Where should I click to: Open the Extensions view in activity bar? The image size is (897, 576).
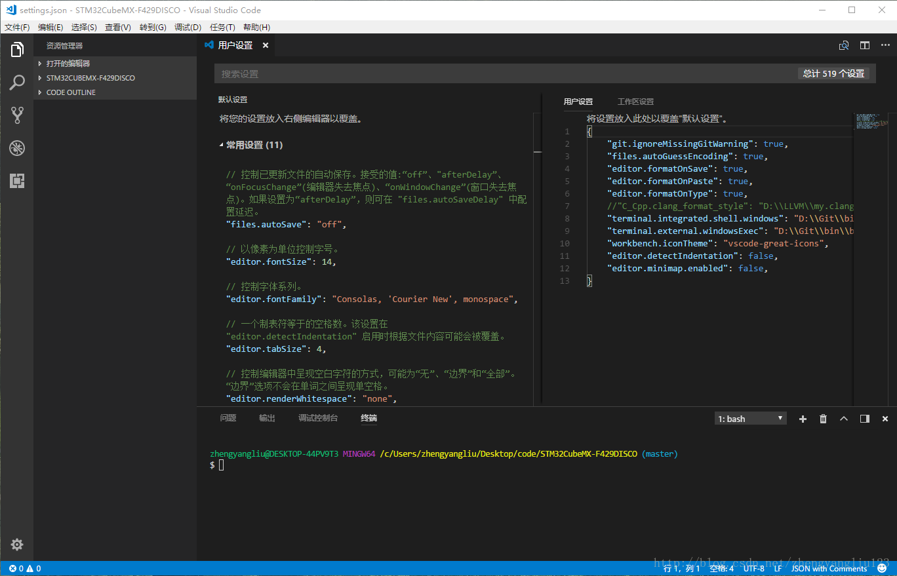[x=17, y=181]
